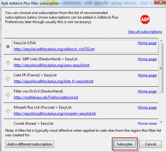This screenshot has height=152, width=166.
Task: Open the morpeh+easylist.txt URL link
Action: pyautogui.click(x=55, y=113)
